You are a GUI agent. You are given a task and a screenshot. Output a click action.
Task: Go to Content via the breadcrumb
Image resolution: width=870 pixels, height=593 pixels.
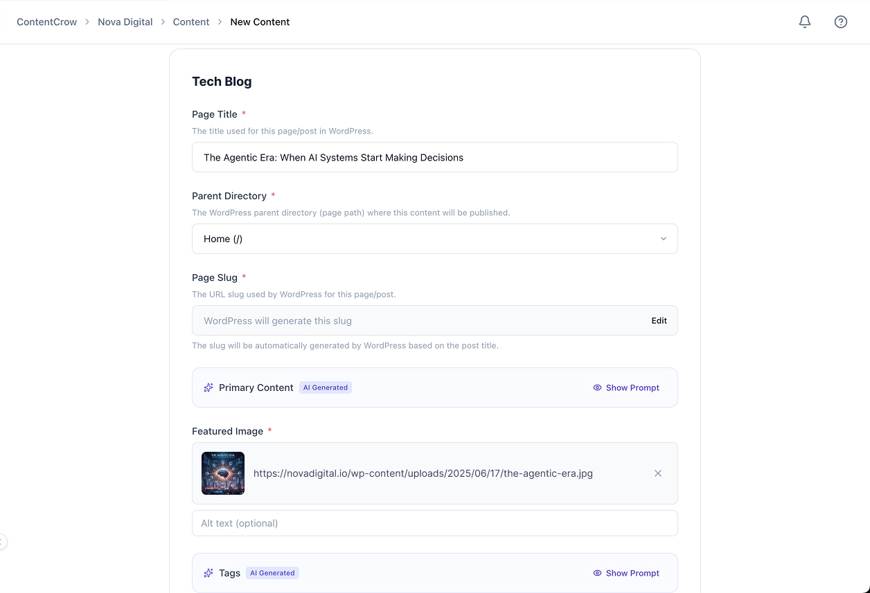click(x=191, y=21)
